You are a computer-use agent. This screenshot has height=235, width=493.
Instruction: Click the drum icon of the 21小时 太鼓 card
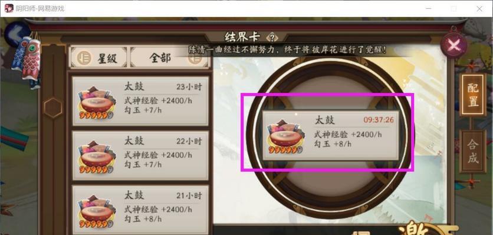(x=96, y=211)
